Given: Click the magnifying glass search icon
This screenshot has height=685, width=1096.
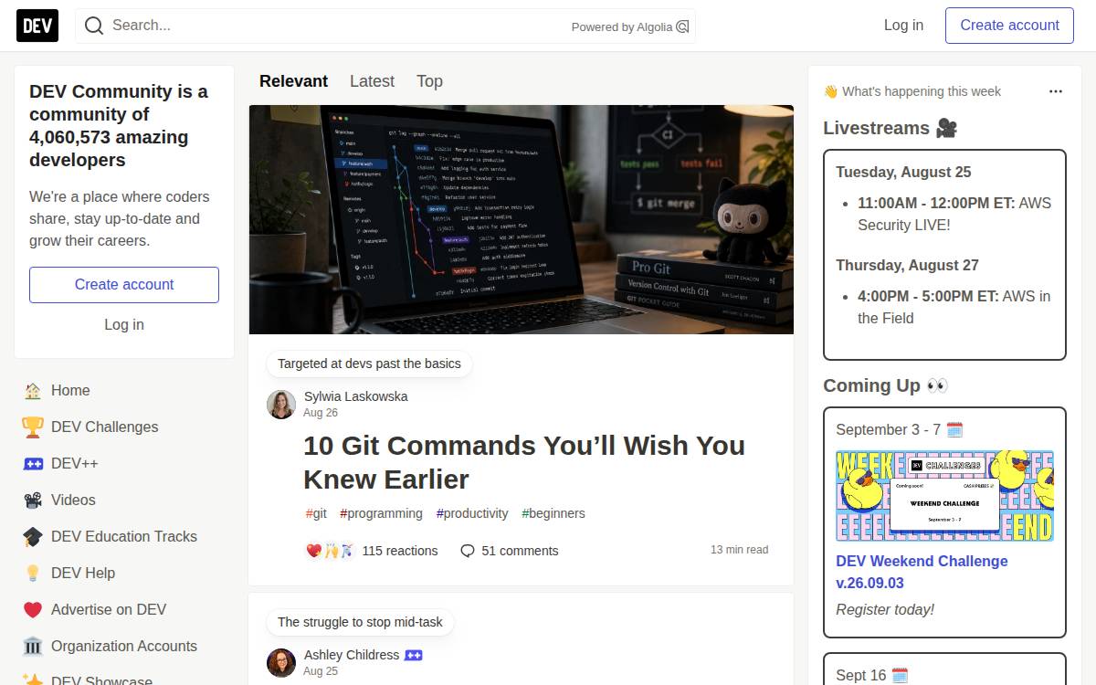Looking at the screenshot, I should [94, 26].
